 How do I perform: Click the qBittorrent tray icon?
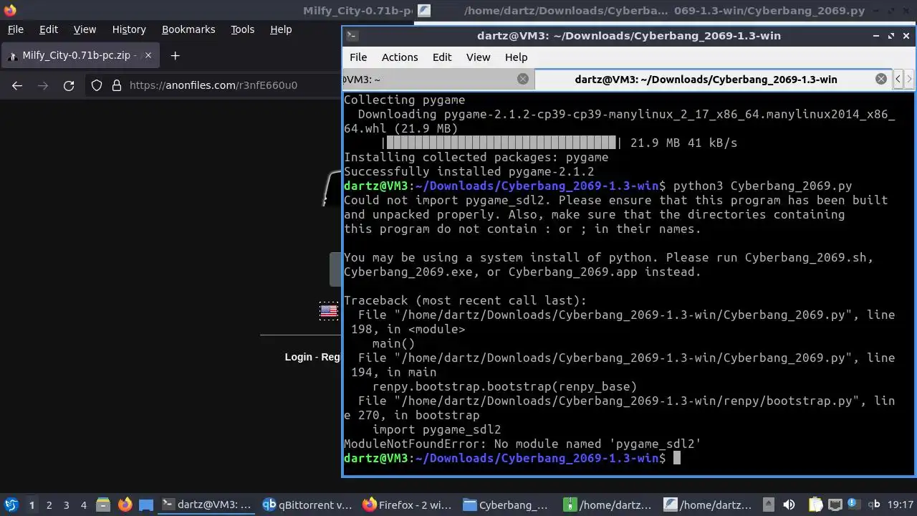tap(874, 505)
